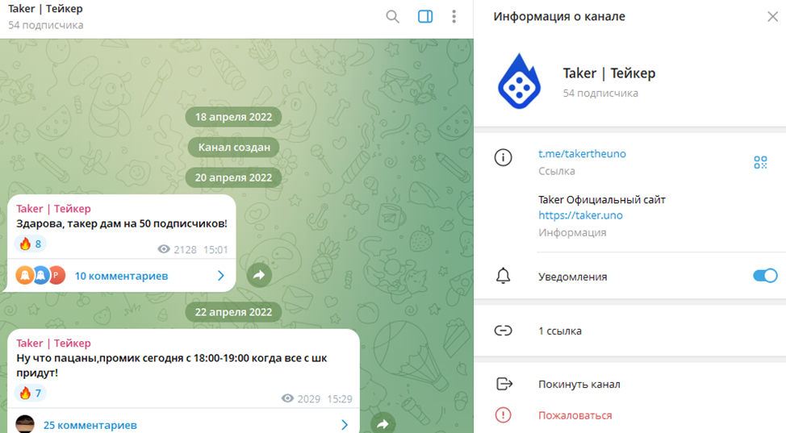
Task: Toggle the side info panel icon
Action: click(425, 17)
